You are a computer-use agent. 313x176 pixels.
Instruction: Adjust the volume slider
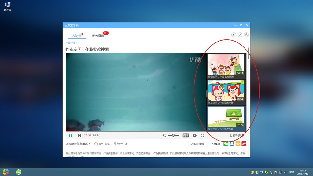pos(173,135)
